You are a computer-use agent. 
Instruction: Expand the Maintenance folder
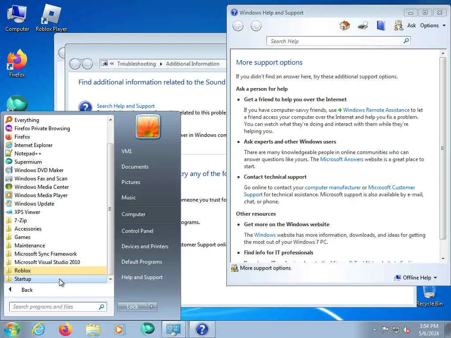(56, 246)
